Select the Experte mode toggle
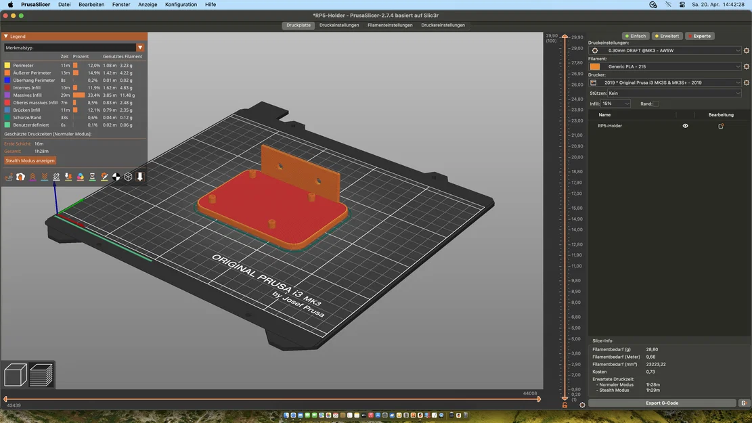The height and width of the screenshot is (423, 752). [x=699, y=36]
